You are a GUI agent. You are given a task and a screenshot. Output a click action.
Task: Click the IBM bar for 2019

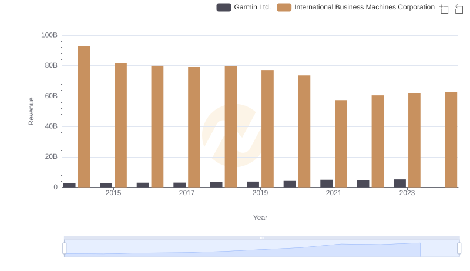267,129
